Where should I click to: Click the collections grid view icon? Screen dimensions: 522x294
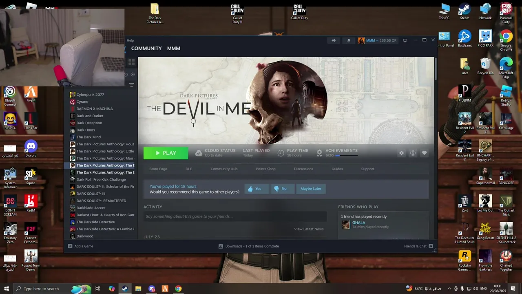click(x=131, y=62)
